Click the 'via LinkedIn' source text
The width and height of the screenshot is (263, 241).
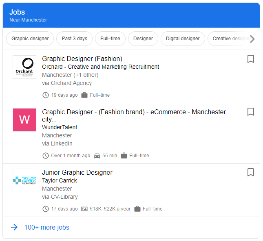coord(57,143)
